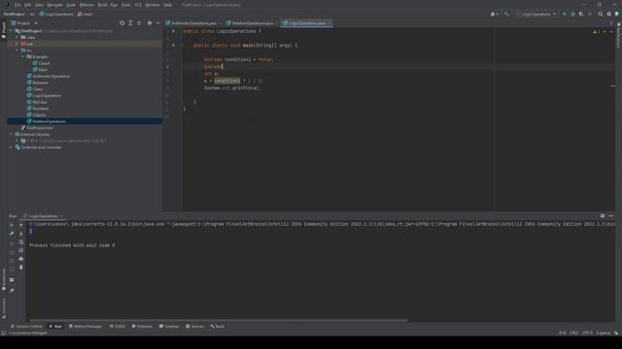Open the Build menu
The height and width of the screenshot is (349, 622).
pos(102,5)
